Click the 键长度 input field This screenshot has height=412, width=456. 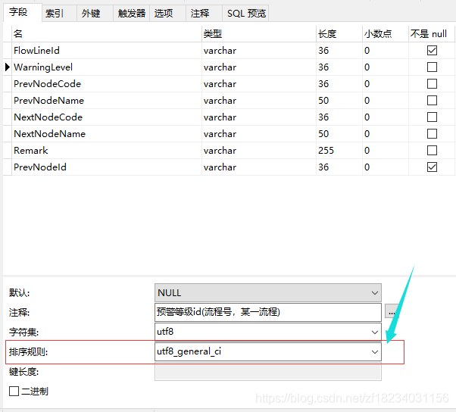[268, 371]
